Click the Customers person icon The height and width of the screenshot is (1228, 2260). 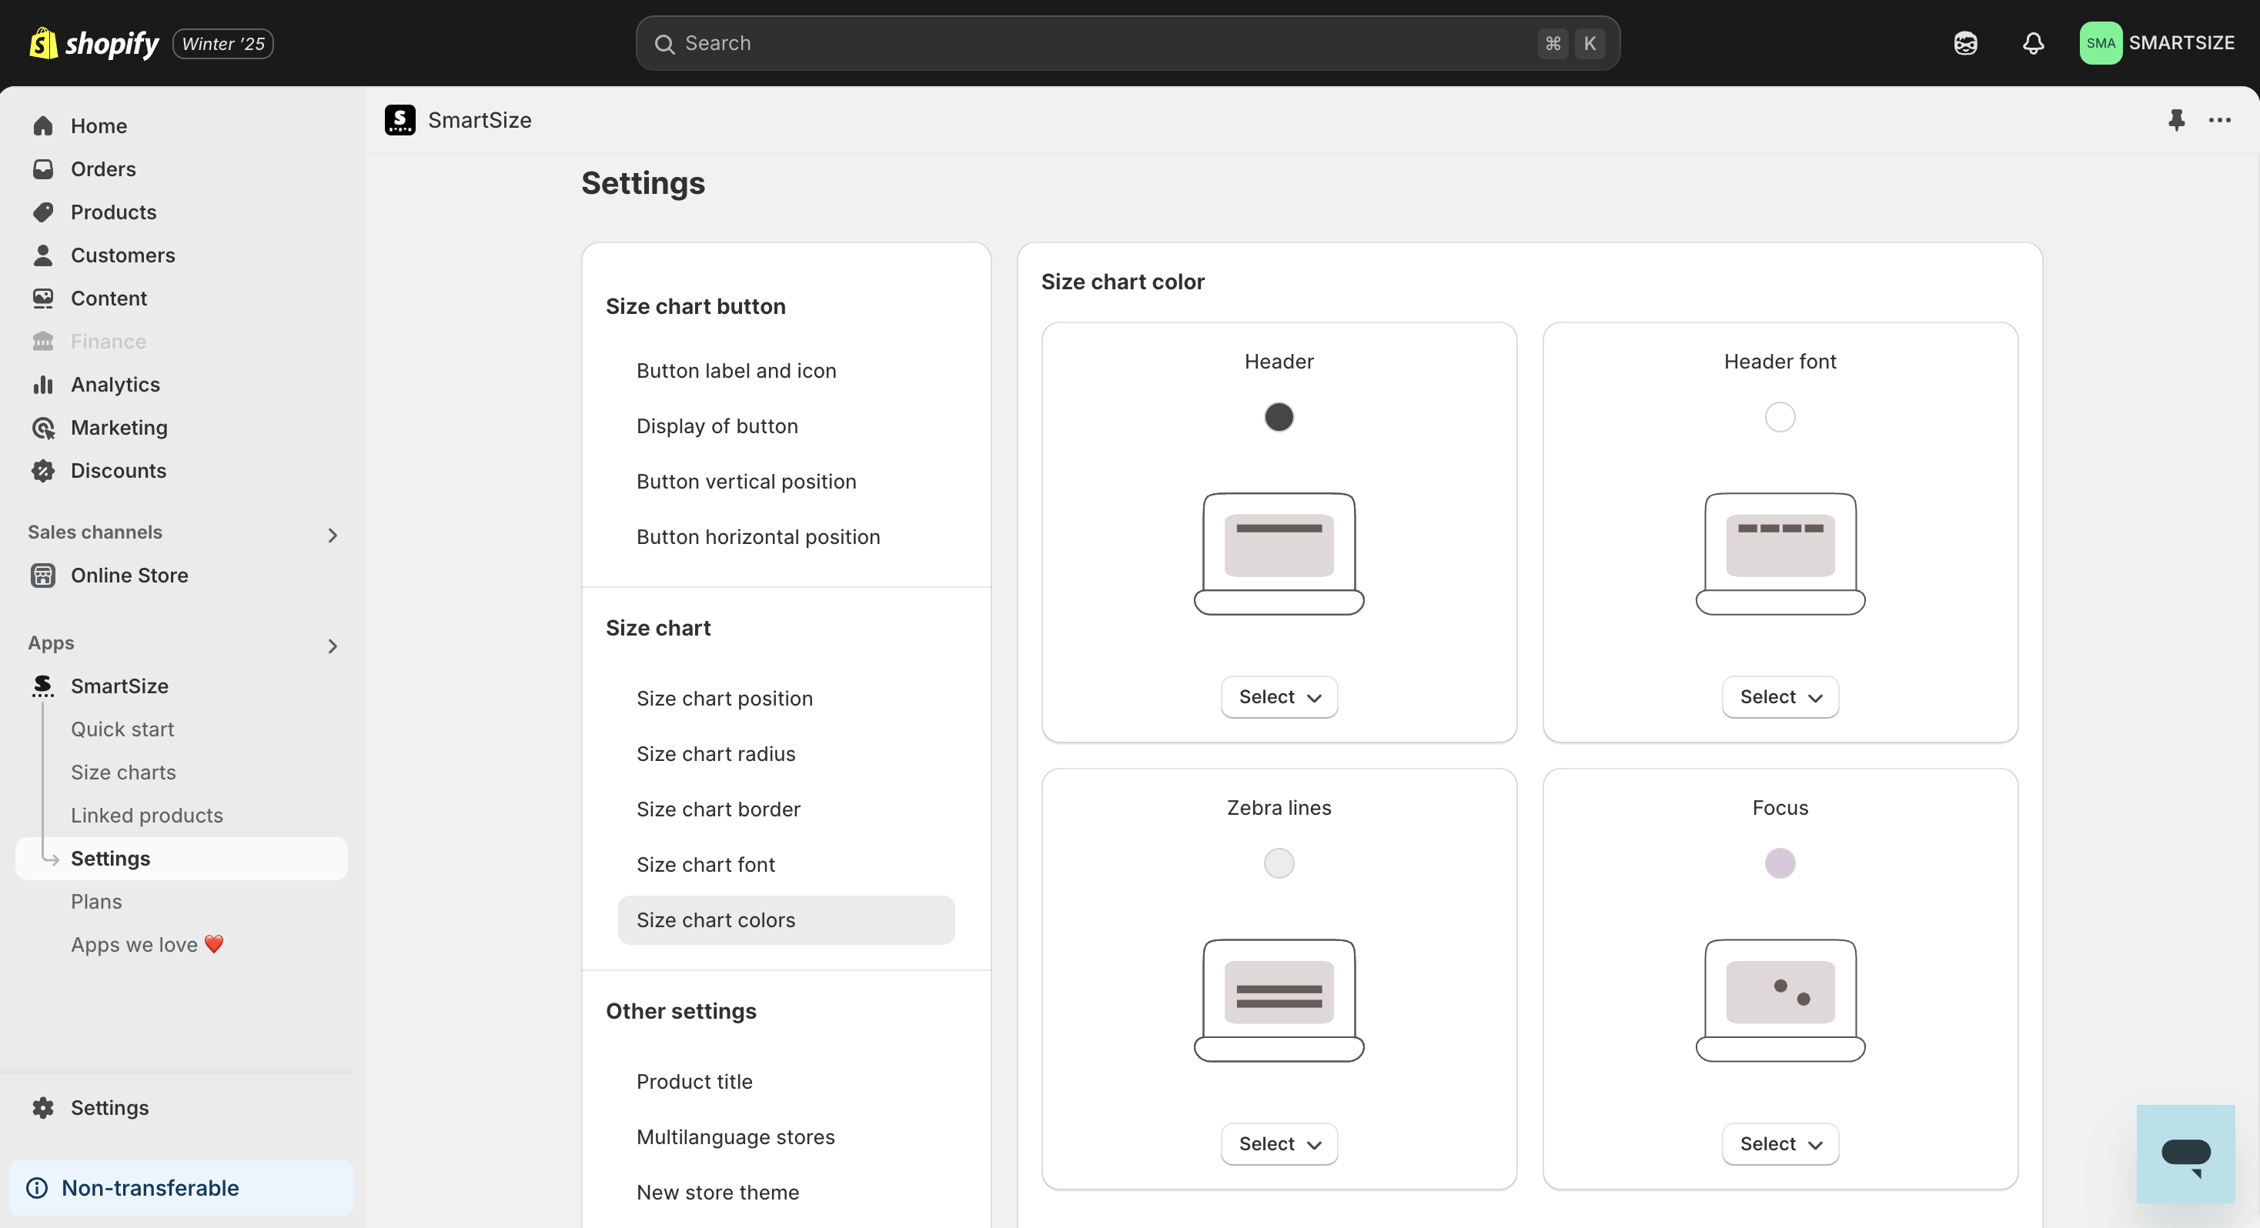[43, 255]
